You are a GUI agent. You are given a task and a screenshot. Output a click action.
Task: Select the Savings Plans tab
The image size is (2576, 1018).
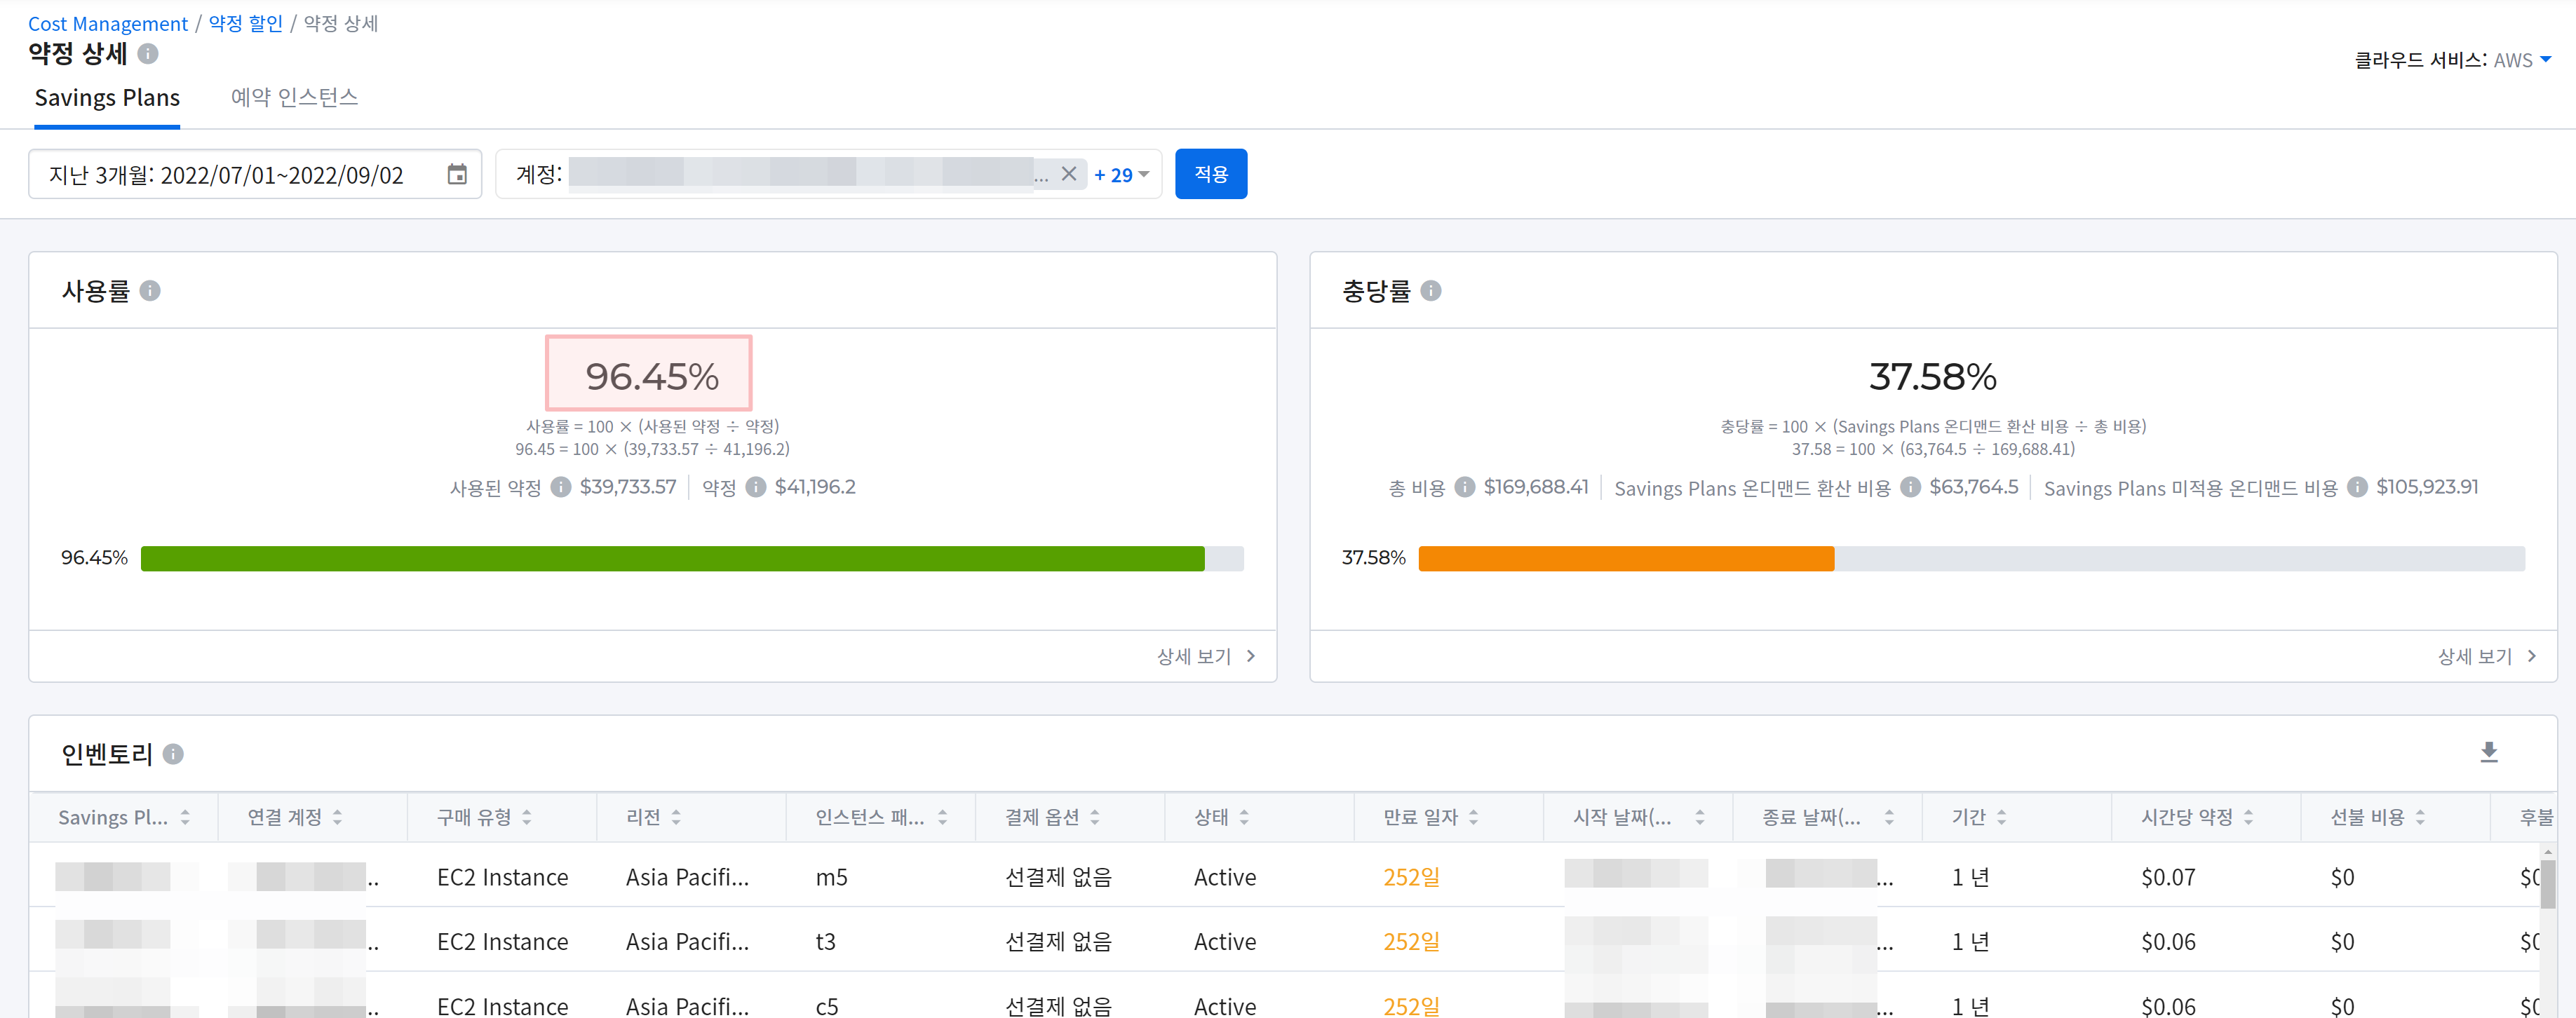107,98
